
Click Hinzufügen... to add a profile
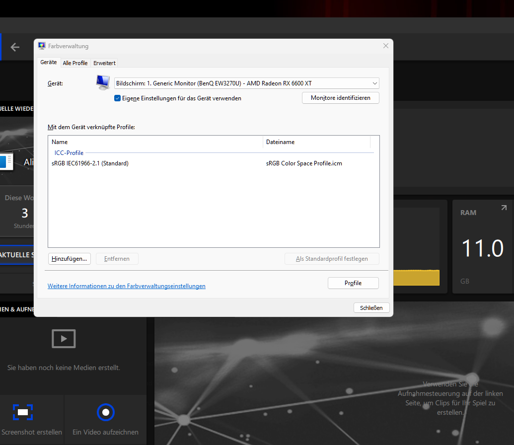69,259
